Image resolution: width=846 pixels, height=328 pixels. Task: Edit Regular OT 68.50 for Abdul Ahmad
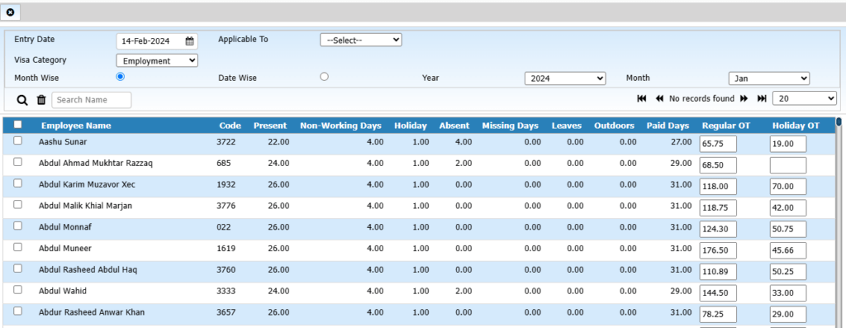tap(718, 165)
